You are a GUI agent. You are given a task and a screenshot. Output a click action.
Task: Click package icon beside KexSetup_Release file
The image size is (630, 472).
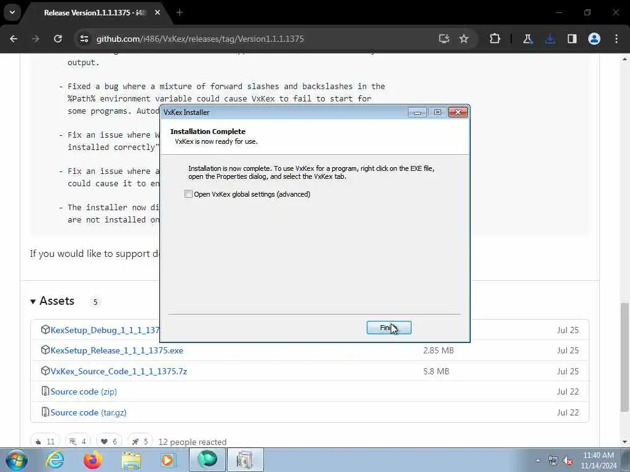point(46,350)
